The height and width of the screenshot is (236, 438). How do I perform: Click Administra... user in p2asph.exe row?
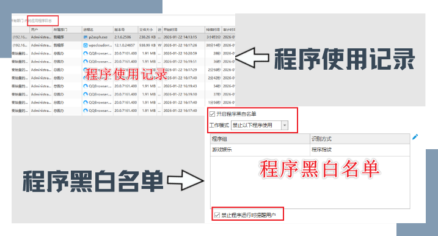pos(41,37)
